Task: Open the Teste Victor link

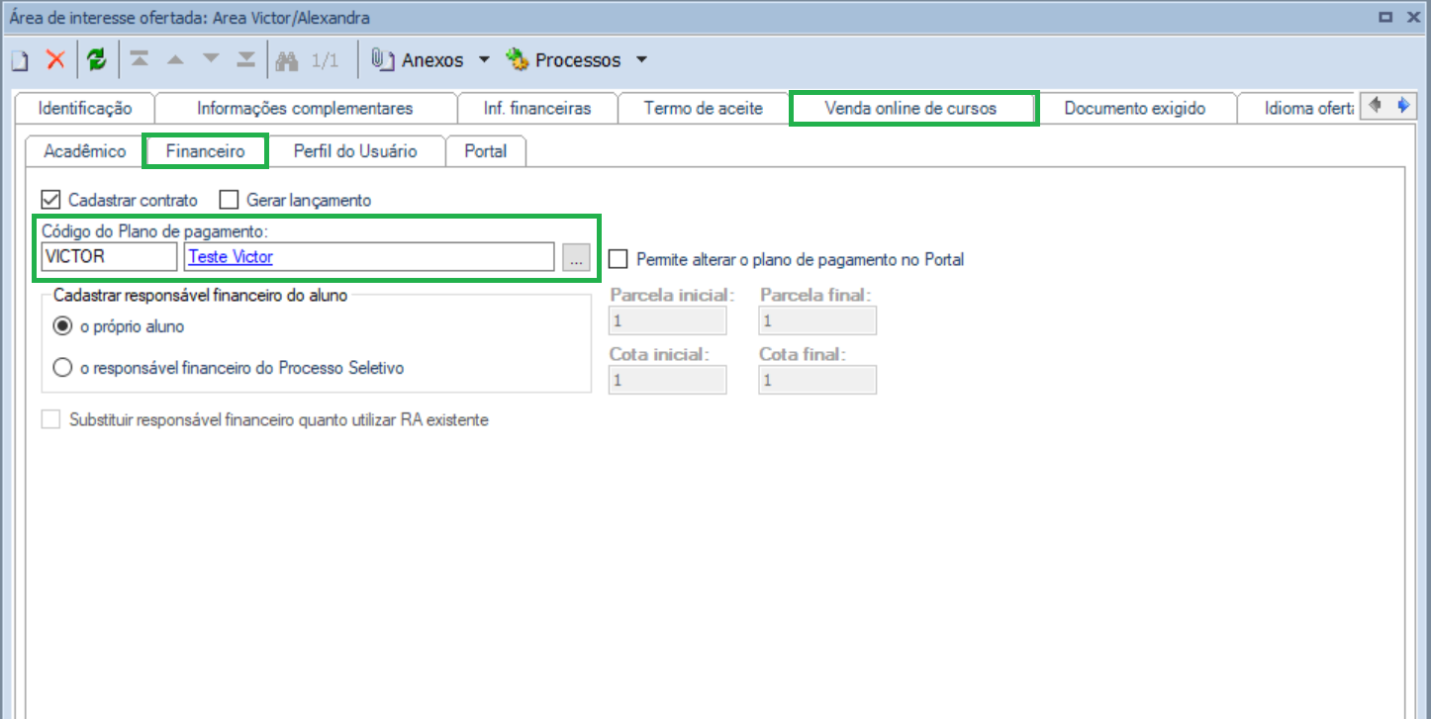Action: click(231, 256)
